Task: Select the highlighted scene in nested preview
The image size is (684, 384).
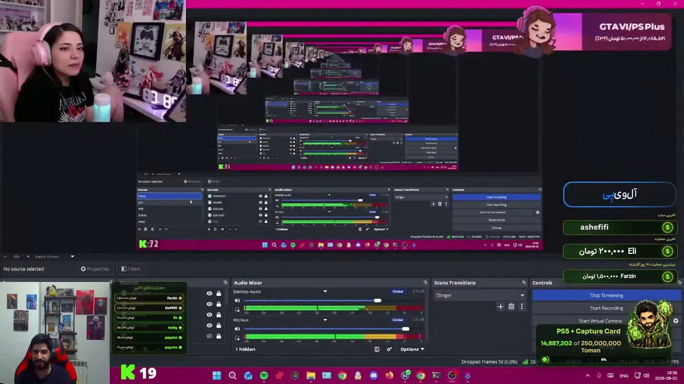Action: 169,196
